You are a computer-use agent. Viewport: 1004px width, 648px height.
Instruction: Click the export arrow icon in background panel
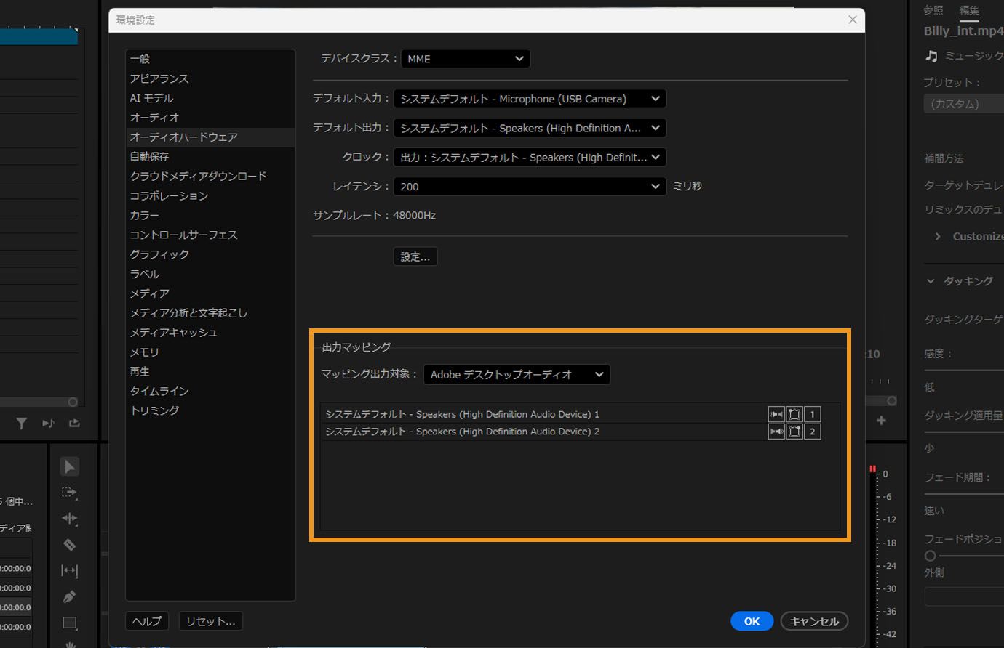click(74, 423)
